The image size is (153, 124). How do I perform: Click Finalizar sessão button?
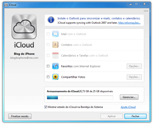tap(20, 116)
